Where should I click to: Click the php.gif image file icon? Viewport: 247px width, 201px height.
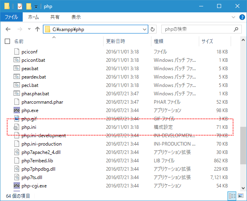(17, 118)
